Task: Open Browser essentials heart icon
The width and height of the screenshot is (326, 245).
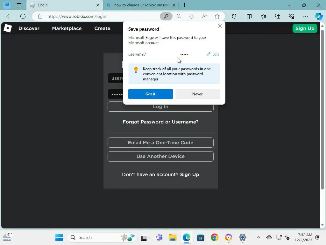Action: point(292,16)
